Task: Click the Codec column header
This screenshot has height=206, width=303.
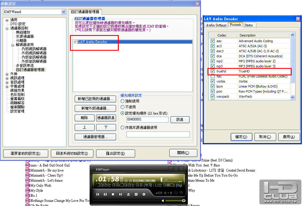Action: 226,35
